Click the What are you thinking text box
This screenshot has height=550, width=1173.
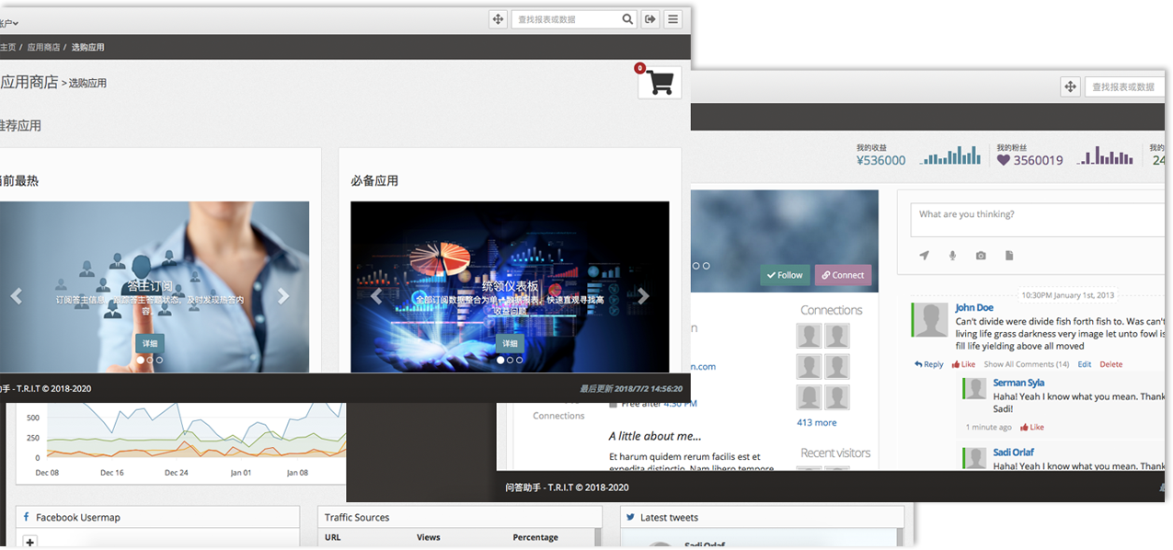pyautogui.click(x=1035, y=220)
